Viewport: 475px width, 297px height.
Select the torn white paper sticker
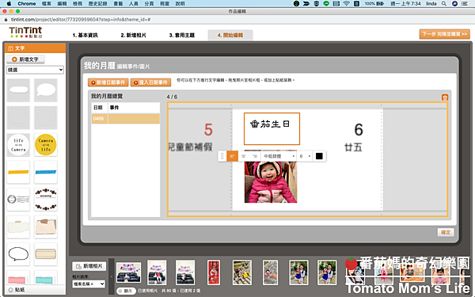pos(18,227)
